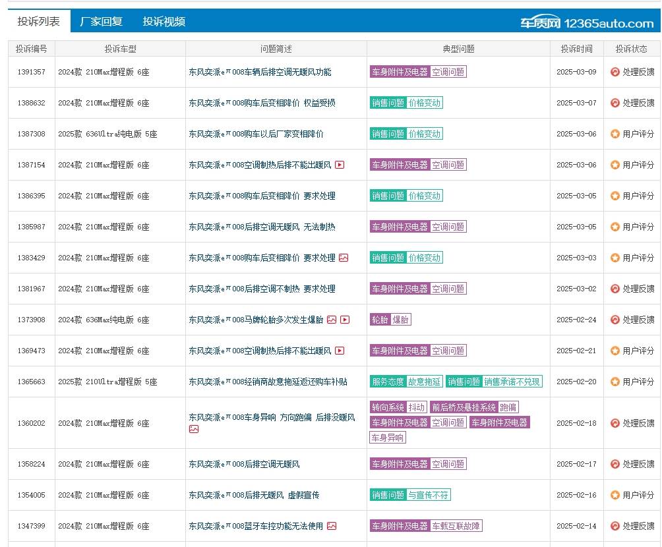The width and height of the screenshot is (662, 547).
Task: Click 价格变动 tag on complaint 1388632
Action: click(425, 103)
